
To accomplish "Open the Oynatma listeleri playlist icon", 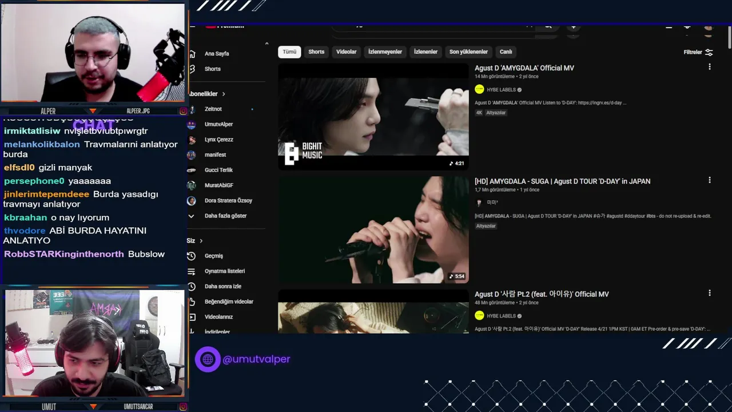I will point(192,271).
